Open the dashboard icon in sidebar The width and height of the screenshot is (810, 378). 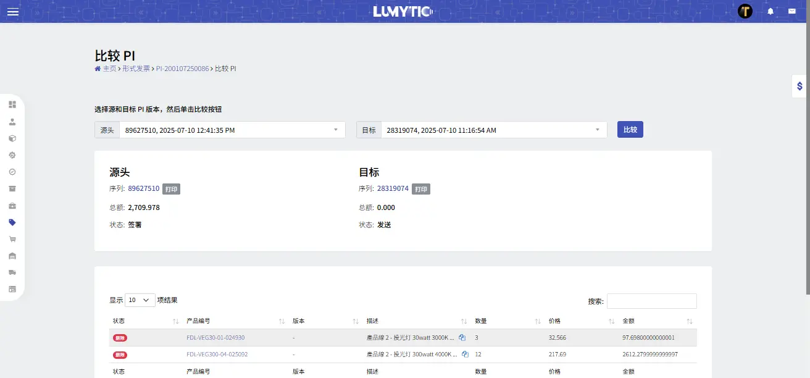coord(12,104)
